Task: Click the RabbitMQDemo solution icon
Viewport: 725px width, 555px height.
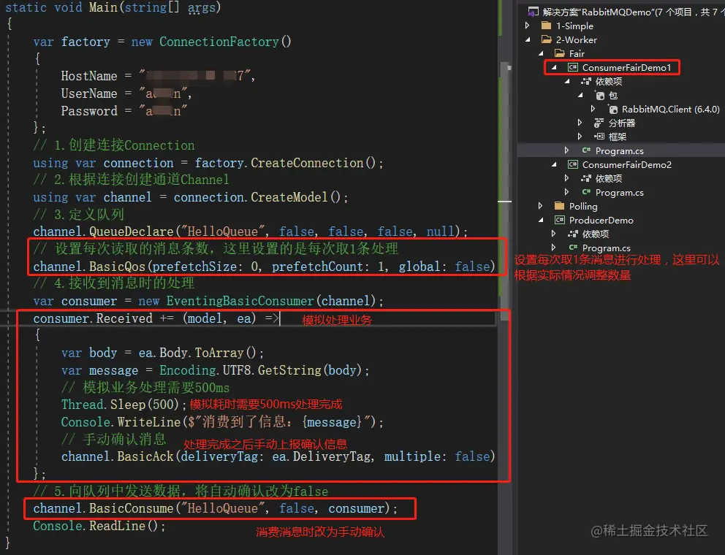Action: click(533, 12)
